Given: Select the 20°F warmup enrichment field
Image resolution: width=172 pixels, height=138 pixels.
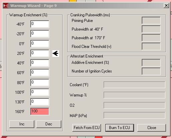Looking at the screenshot, I should click(x=40, y=53).
